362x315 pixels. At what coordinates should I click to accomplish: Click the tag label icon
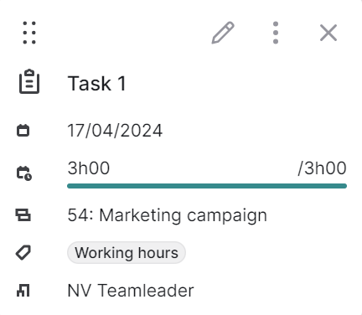coord(23,253)
